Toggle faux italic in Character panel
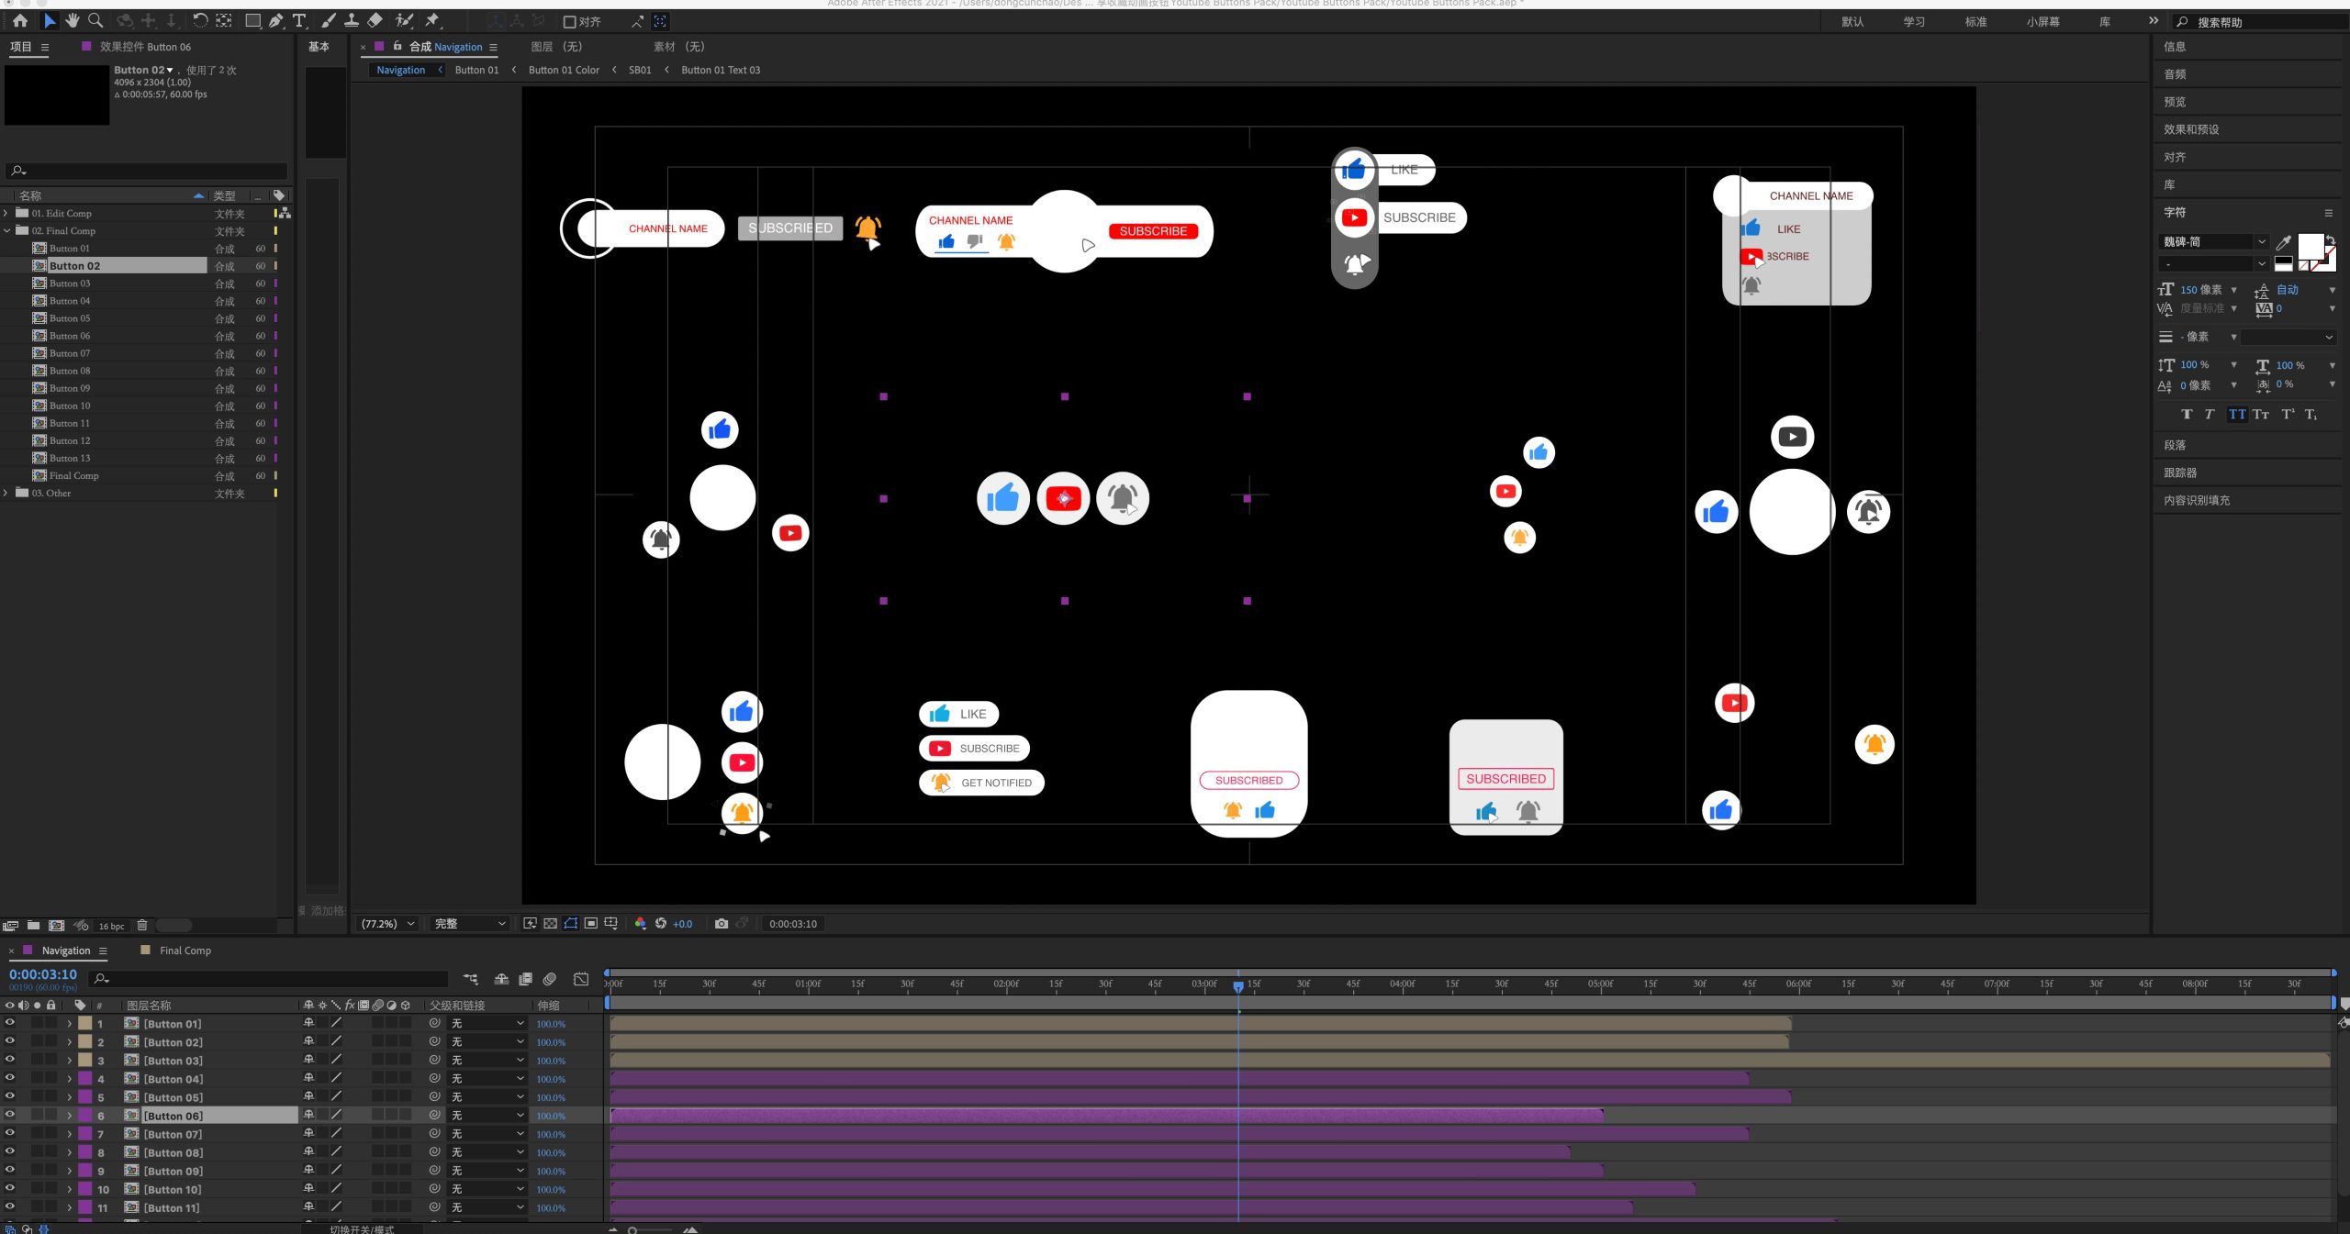The image size is (2350, 1234). point(2210,415)
